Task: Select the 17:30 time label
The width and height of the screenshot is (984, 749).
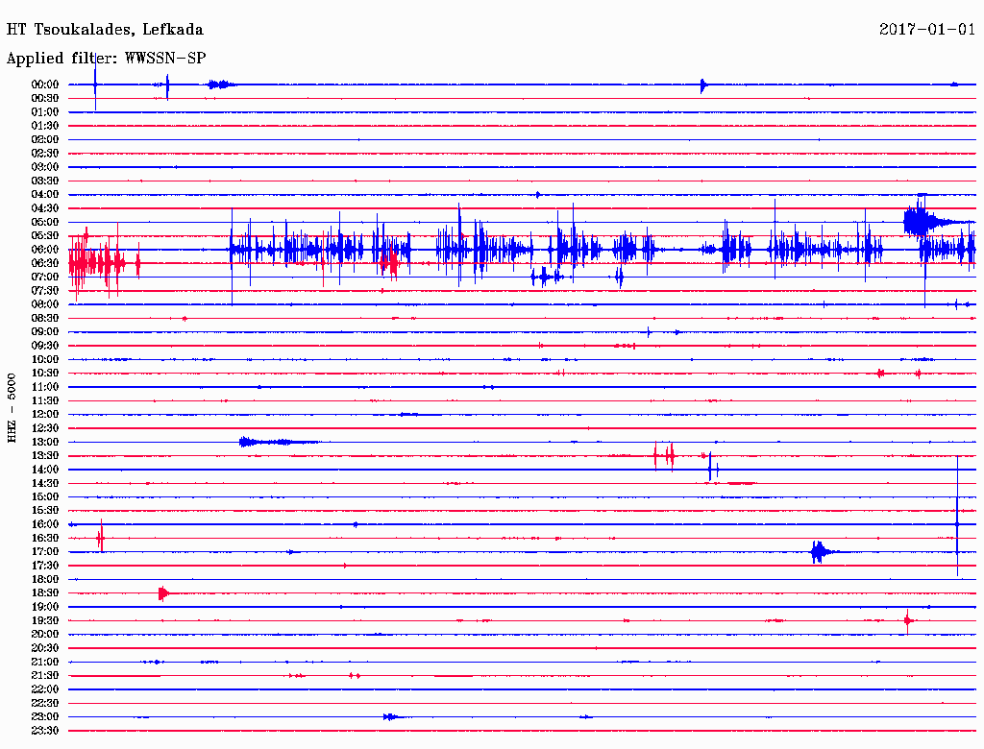Action: click(44, 566)
